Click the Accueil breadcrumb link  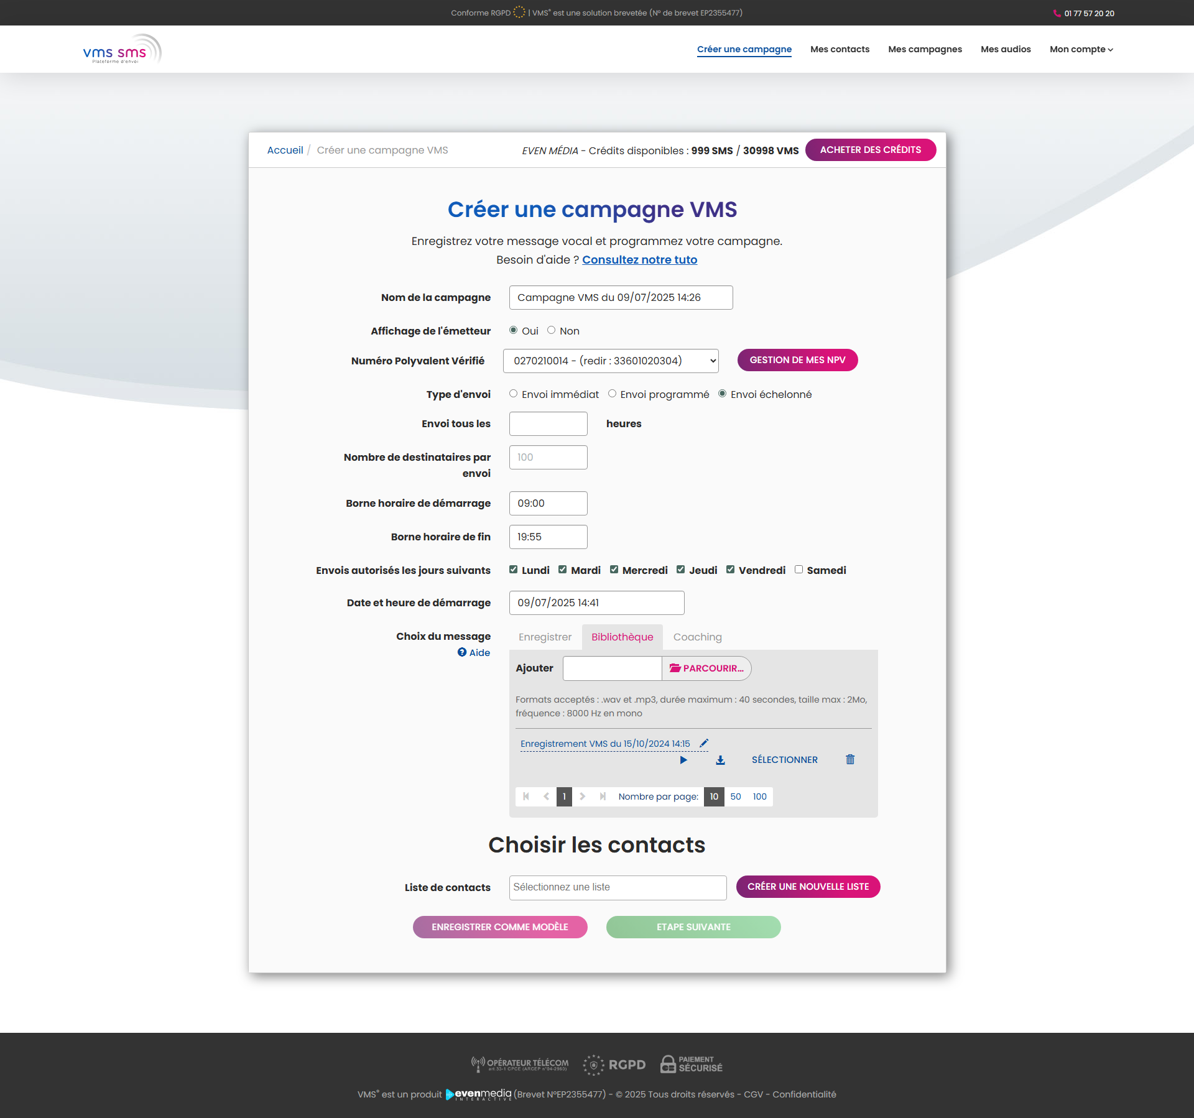[285, 150]
